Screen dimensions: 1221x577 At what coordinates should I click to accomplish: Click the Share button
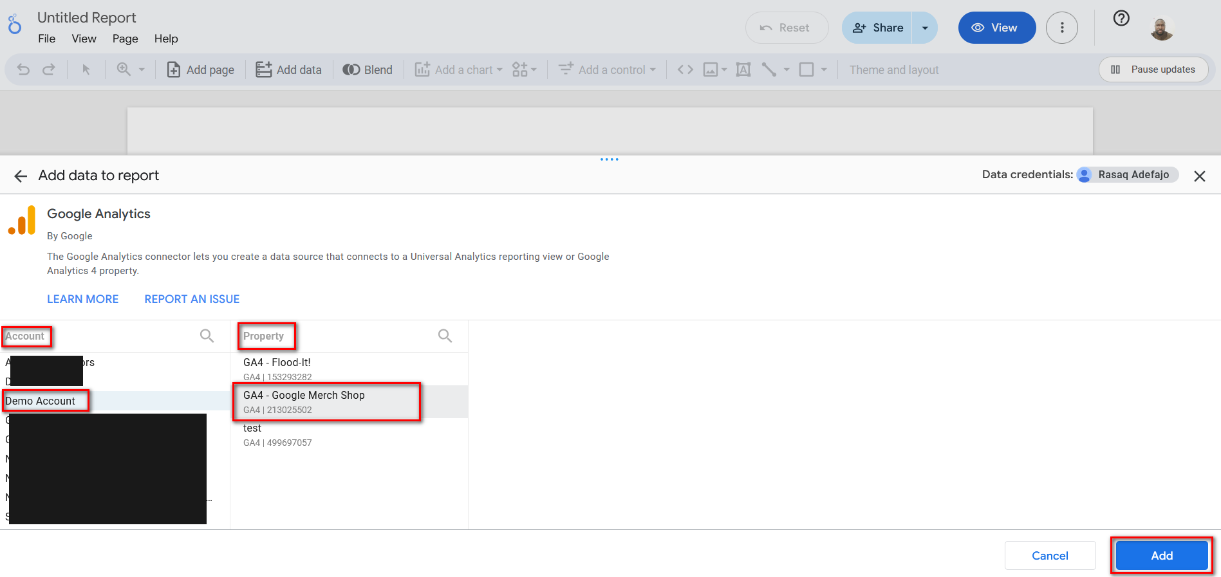(877, 28)
